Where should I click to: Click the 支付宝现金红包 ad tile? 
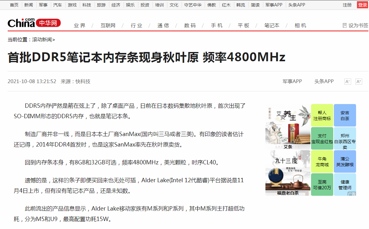pos(322,138)
